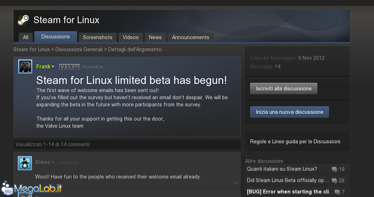The width and height of the screenshot is (374, 197).
Task: Open Frank's avatar picture
Action: click(x=25, y=66)
